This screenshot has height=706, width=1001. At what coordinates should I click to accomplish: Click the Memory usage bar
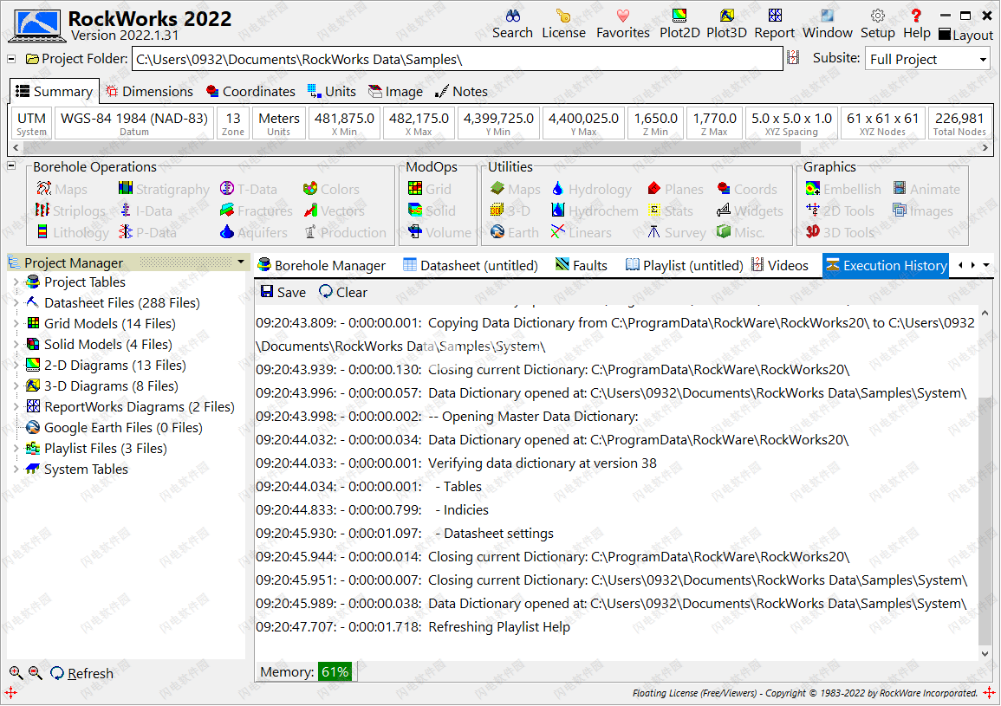pyautogui.click(x=335, y=671)
